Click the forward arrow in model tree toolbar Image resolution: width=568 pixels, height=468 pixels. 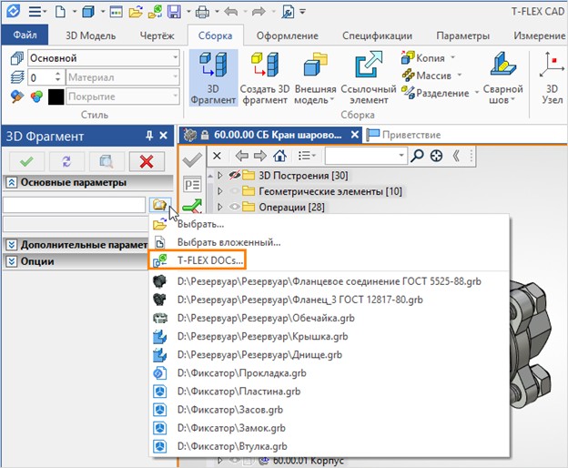click(260, 156)
